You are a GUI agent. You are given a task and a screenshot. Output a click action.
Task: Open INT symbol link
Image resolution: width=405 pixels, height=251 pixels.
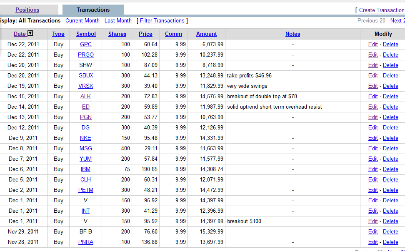(x=85, y=211)
